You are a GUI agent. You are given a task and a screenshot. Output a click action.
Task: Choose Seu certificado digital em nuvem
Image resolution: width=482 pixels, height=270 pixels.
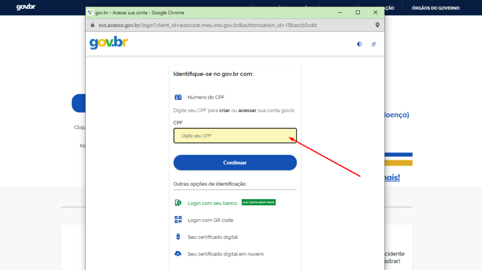(225, 254)
